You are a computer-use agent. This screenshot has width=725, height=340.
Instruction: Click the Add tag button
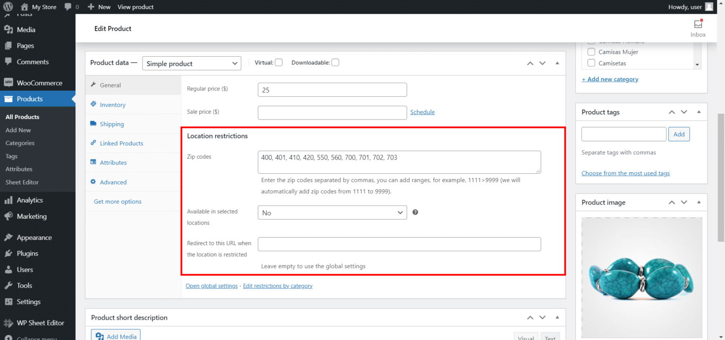(x=679, y=134)
